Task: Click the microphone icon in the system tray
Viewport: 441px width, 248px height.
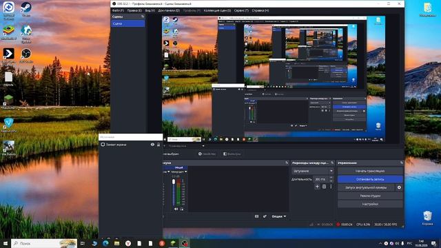Action: point(402,243)
